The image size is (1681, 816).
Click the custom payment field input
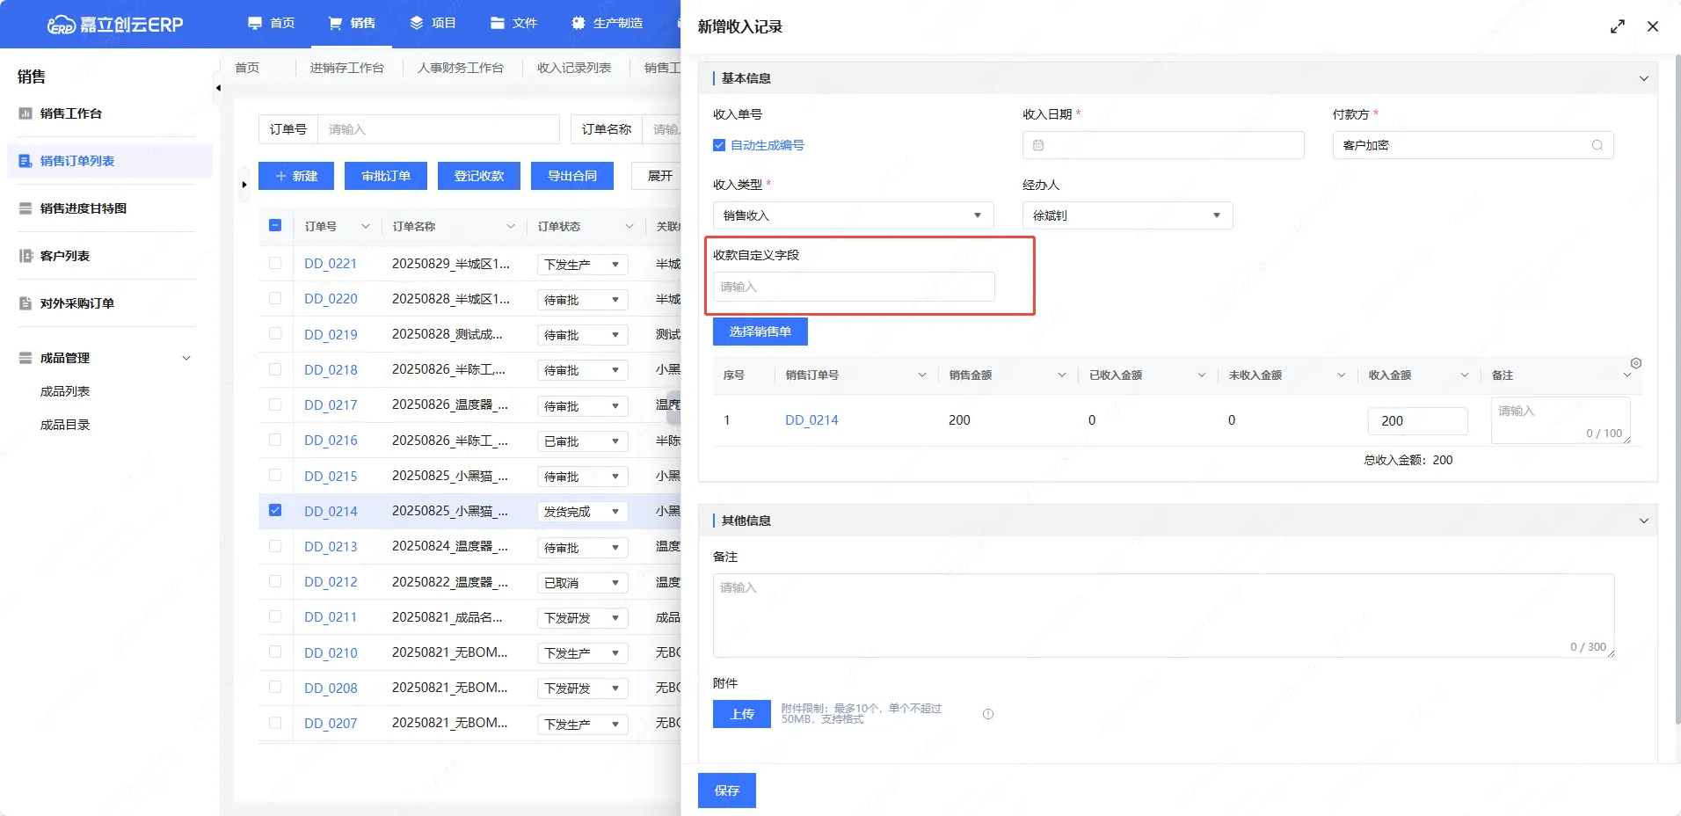click(x=854, y=287)
